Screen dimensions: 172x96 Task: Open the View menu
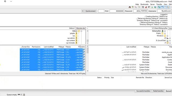tap(166, 4)
